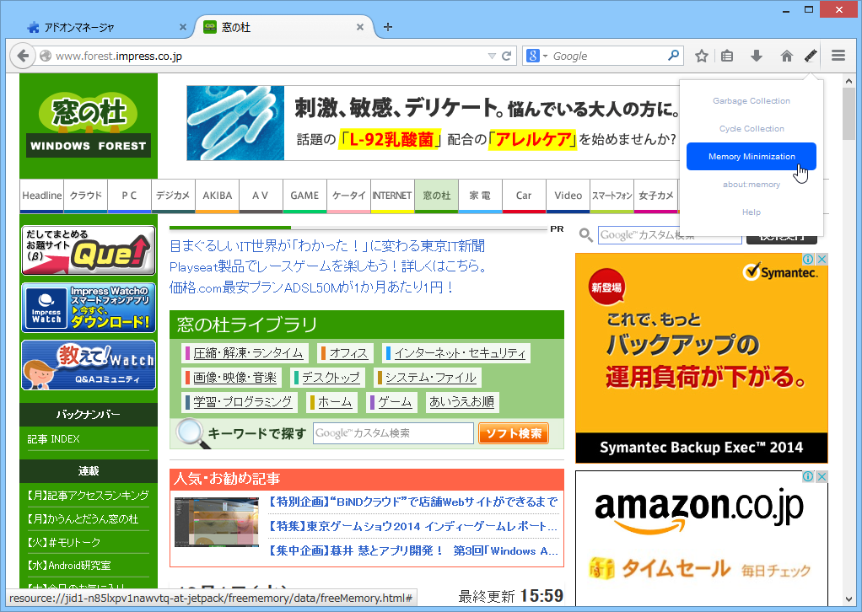The height and width of the screenshot is (612, 862).
Task: Open a new tab with the plus icon
Action: point(387,27)
